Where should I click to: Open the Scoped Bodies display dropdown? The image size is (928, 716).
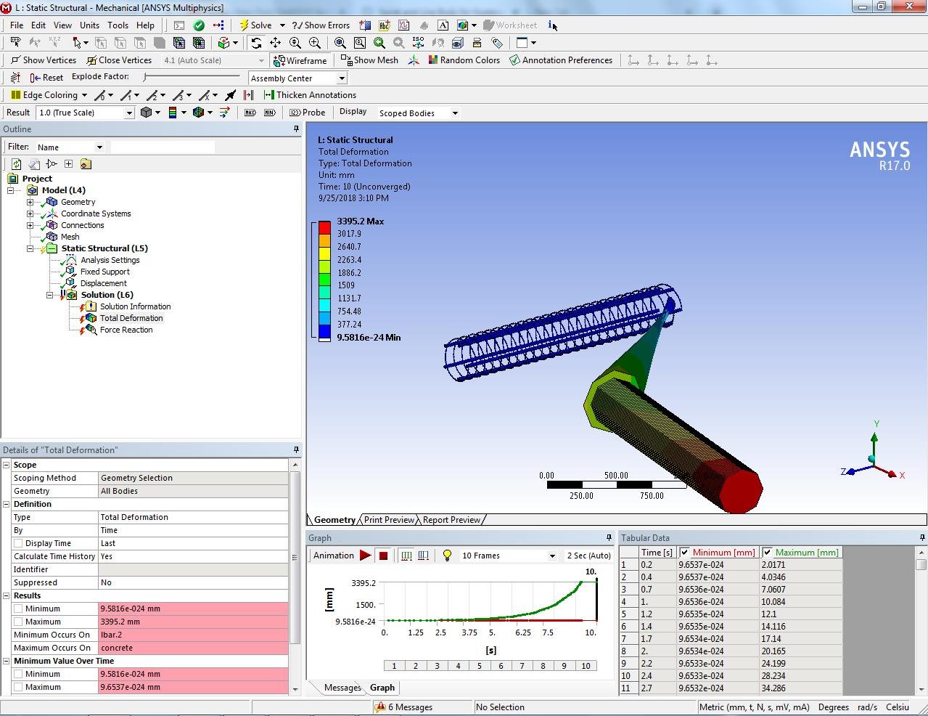[x=455, y=113]
